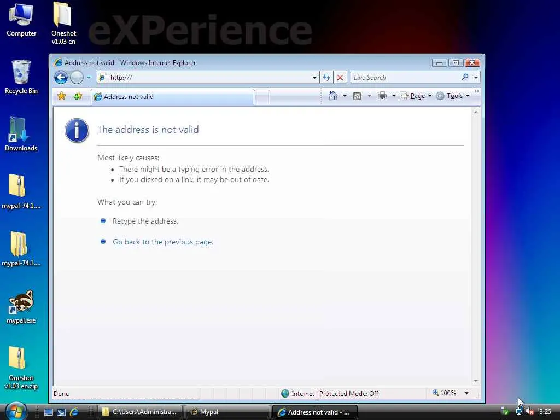Select the Address not valid tab

tap(172, 97)
